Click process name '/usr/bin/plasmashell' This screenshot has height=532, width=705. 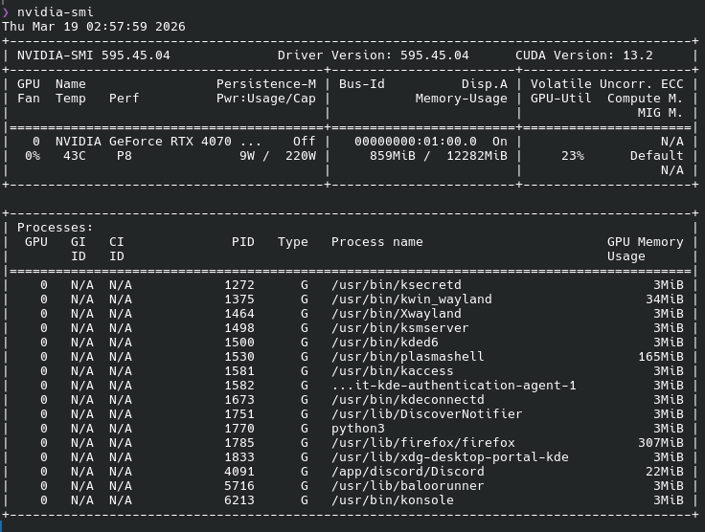click(x=408, y=357)
